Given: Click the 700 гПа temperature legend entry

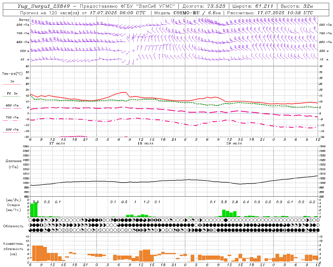Looking at the screenshot, I should [12, 118].
